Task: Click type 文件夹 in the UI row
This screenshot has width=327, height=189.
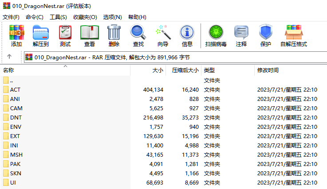Action: coord(212,183)
